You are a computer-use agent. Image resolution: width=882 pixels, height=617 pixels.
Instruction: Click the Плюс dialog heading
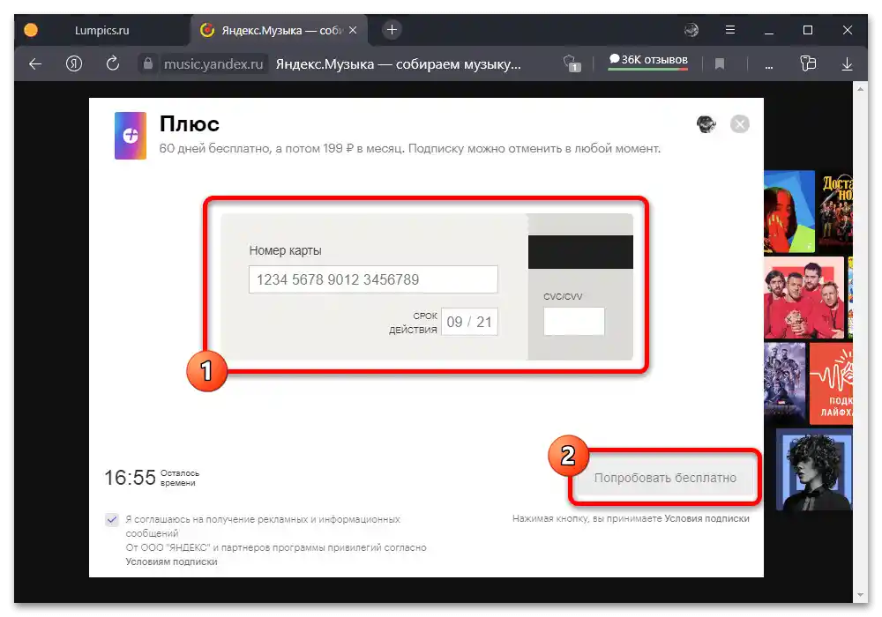[x=189, y=123]
